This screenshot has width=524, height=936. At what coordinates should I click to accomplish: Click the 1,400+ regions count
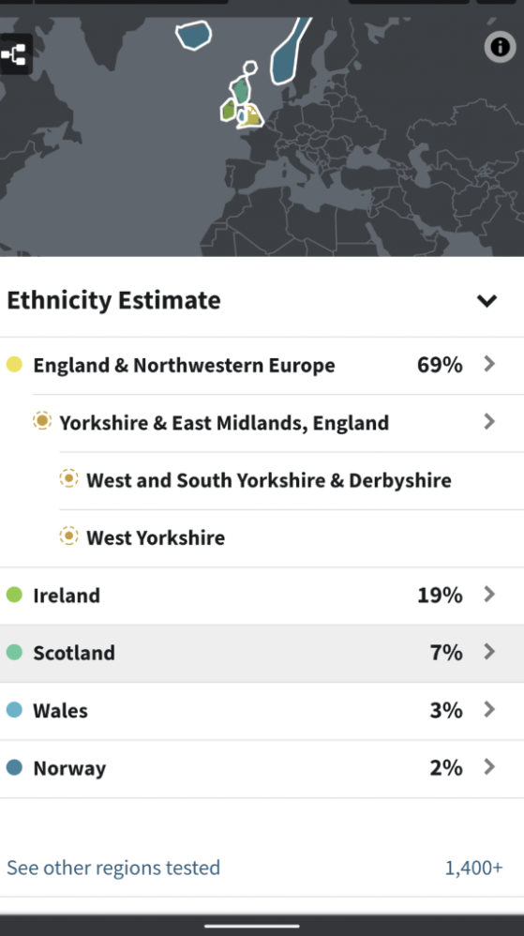(474, 868)
